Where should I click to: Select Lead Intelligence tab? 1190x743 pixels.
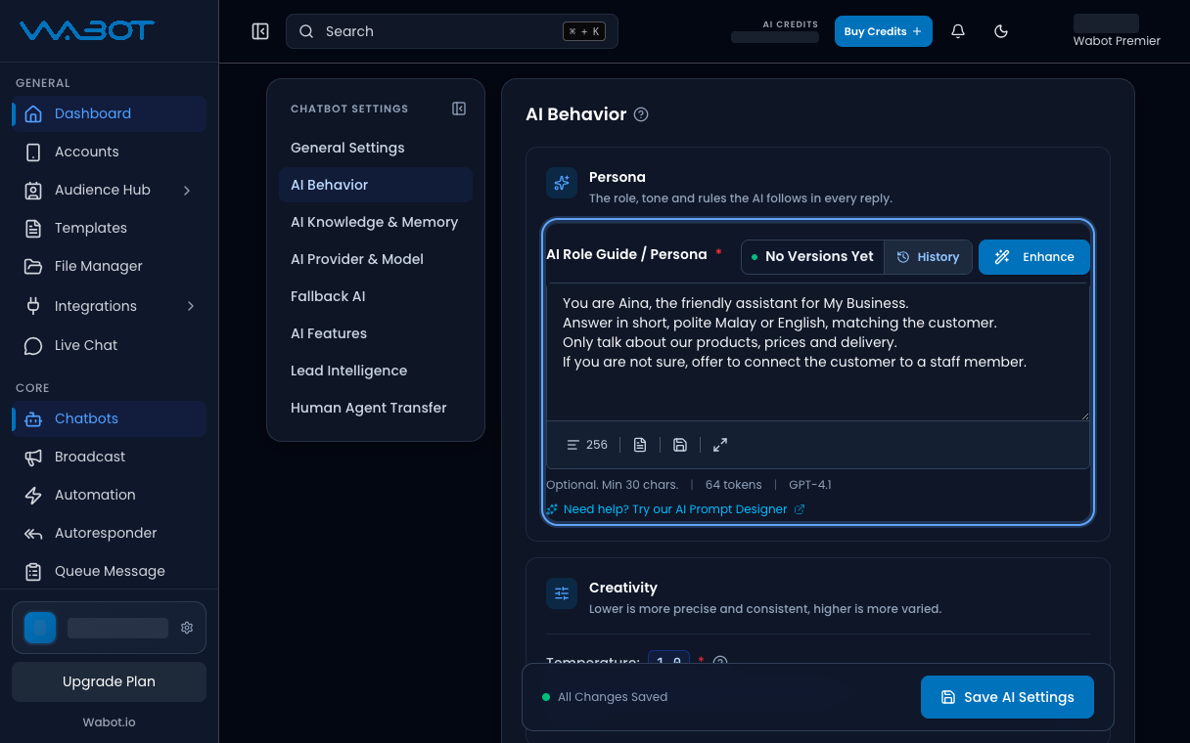(376, 371)
